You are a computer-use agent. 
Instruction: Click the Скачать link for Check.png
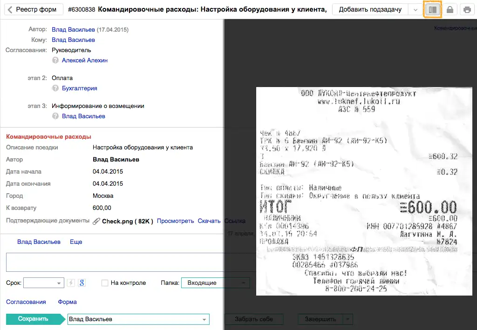coord(209,221)
